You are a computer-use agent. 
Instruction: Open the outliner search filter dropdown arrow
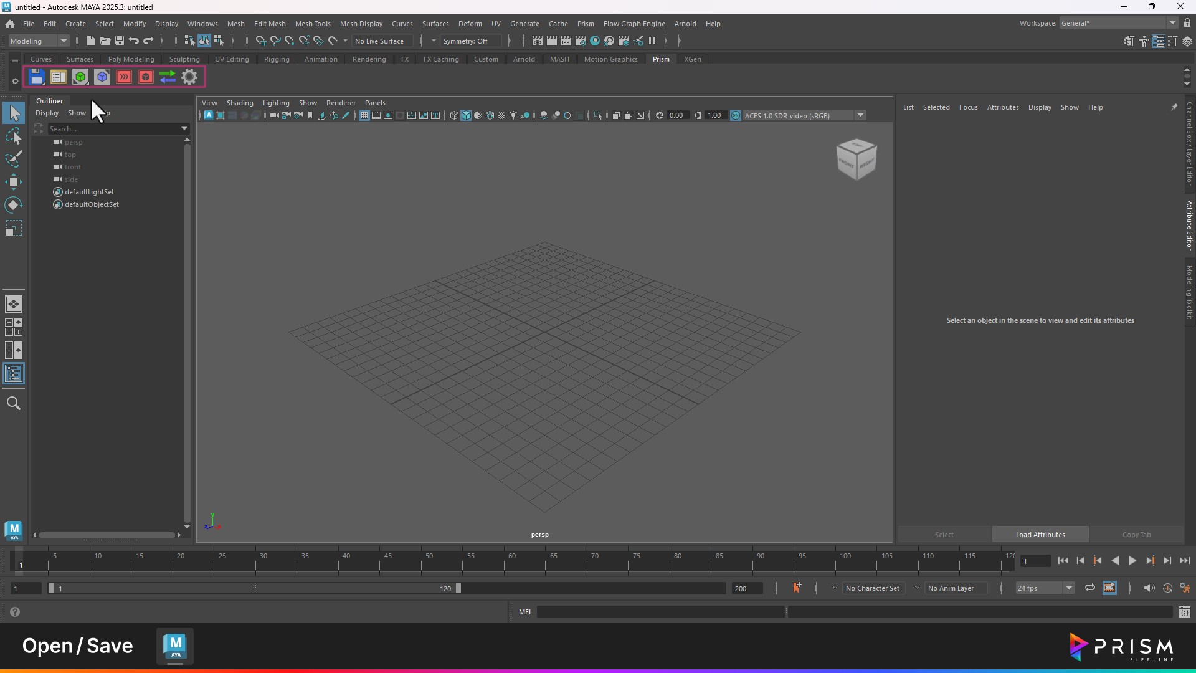tap(184, 129)
